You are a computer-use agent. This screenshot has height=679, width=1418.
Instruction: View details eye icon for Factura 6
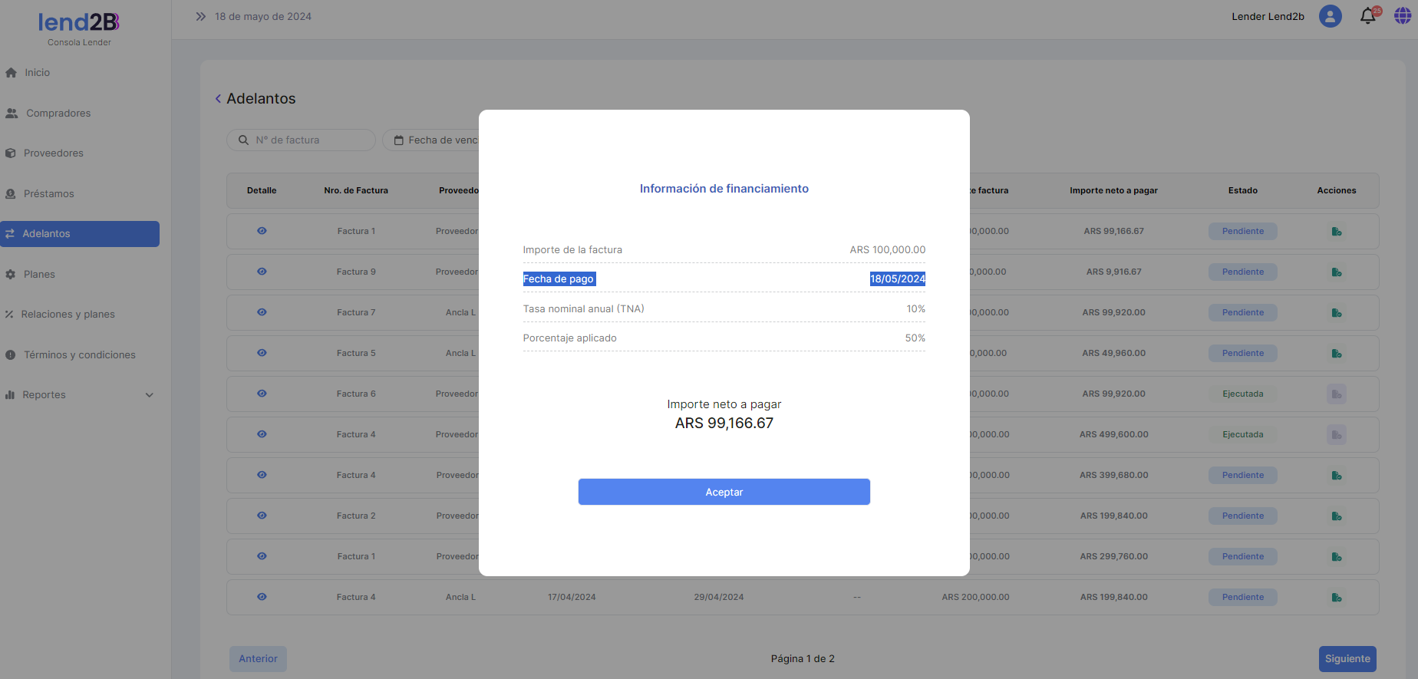[x=262, y=394]
